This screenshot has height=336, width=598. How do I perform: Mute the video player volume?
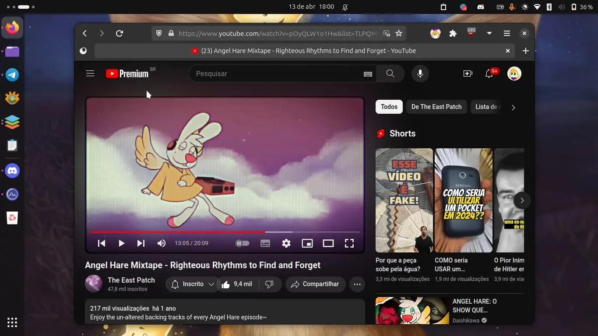tap(162, 243)
